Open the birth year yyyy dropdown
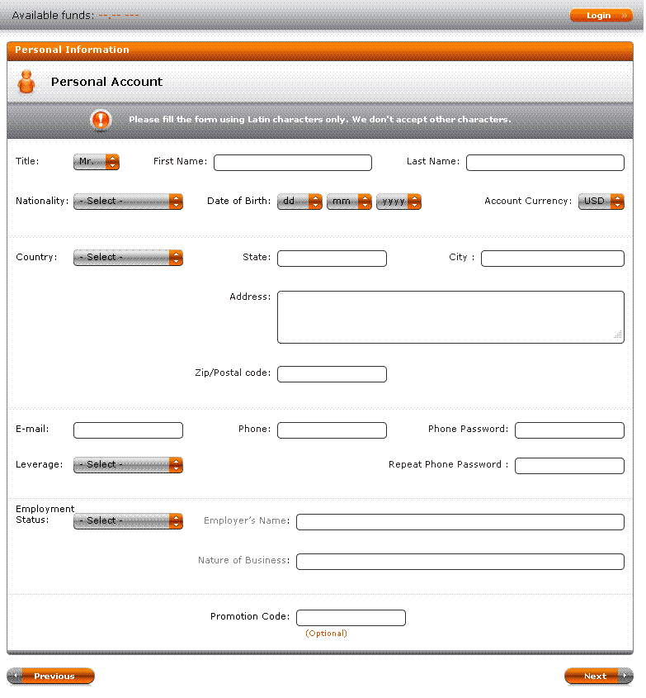 pos(398,202)
